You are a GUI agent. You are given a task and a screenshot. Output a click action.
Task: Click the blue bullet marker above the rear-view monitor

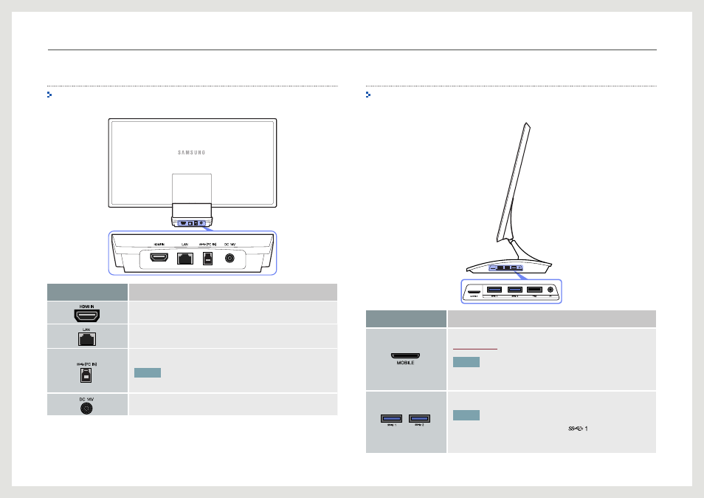pyautogui.click(x=49, y=95)
